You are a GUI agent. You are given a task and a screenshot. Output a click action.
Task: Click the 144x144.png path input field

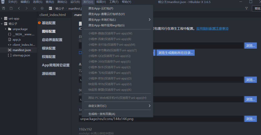[161, 119]
